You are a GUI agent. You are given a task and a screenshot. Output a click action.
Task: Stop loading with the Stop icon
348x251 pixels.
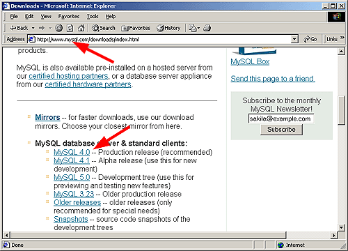[58, 28]
